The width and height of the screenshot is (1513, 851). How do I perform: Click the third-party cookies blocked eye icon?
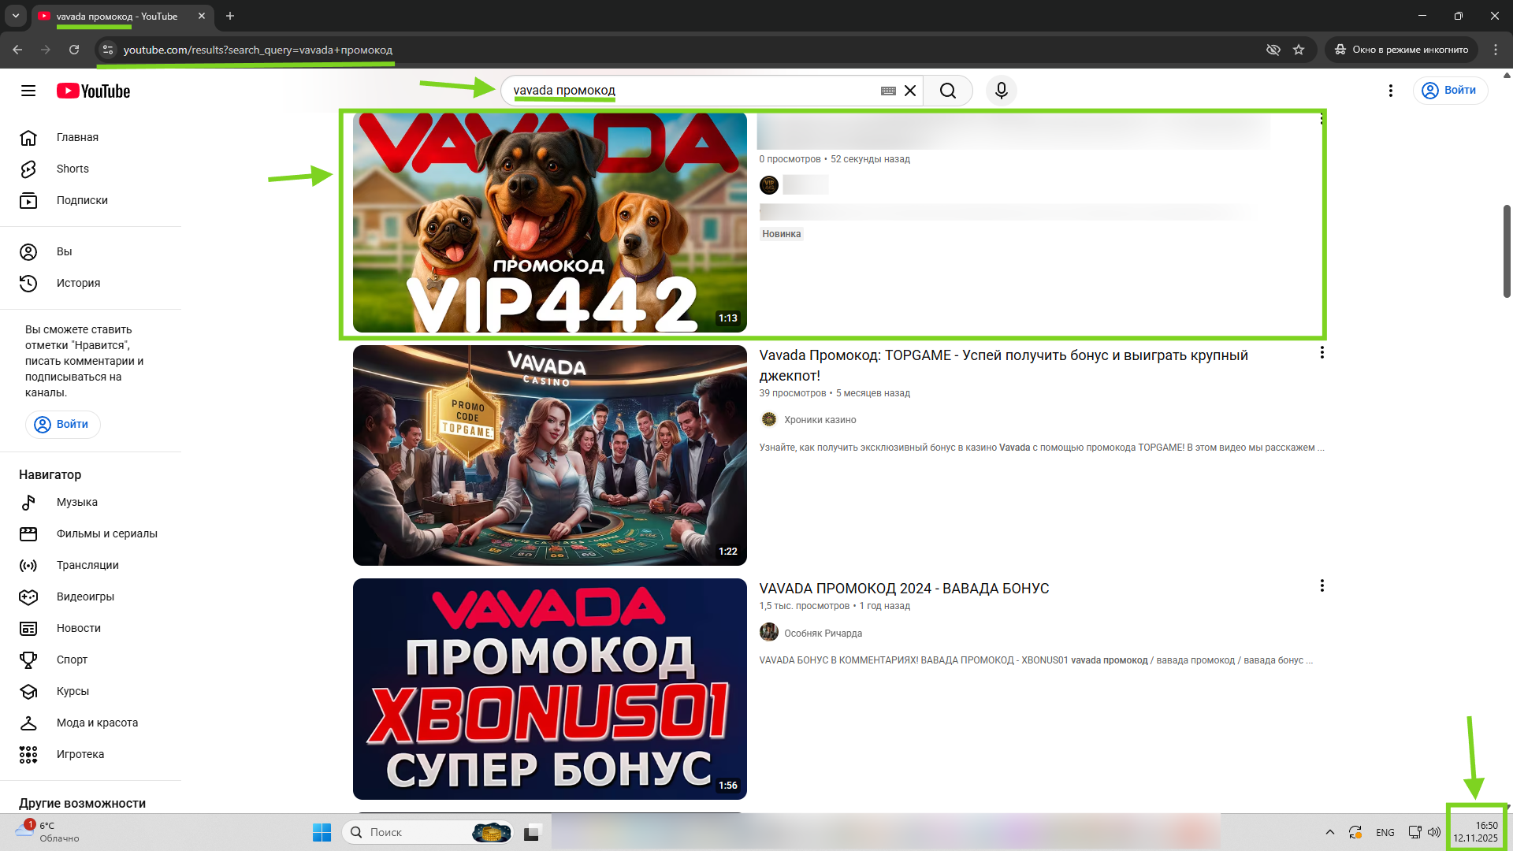(1273, 50)
